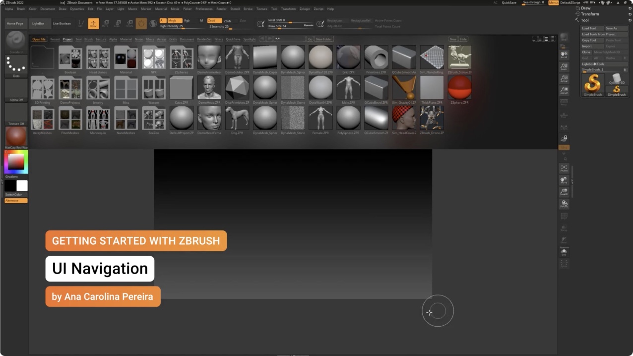Viewport: 633px width, 356px height.
Task: Toggle the Menus button
Action: point(554,2)
